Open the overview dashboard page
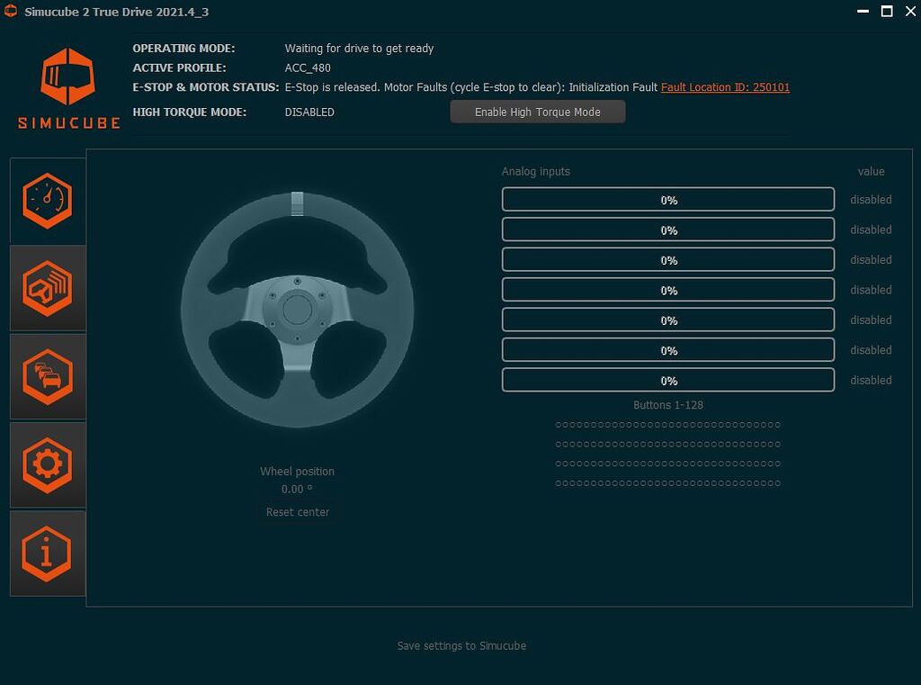 [x=47, y=200]
